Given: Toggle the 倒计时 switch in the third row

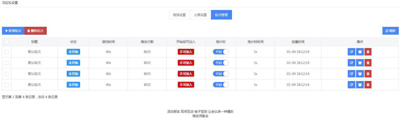Looking at the screenshot, I should click(x=221, y=74).
